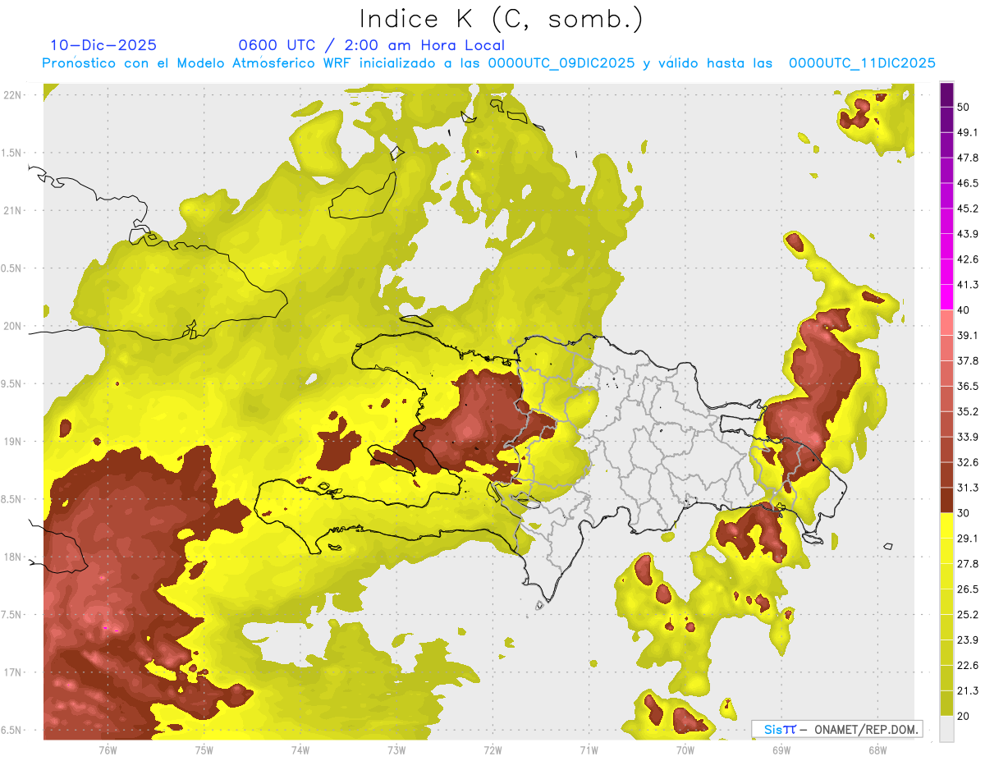Click "0600 UTC / 2:00 am Hora Local" time label

tap(371, 45)
